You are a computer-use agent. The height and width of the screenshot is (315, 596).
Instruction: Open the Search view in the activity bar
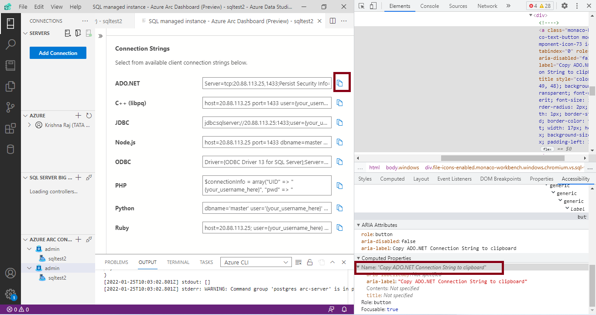[x=10, y=44]
